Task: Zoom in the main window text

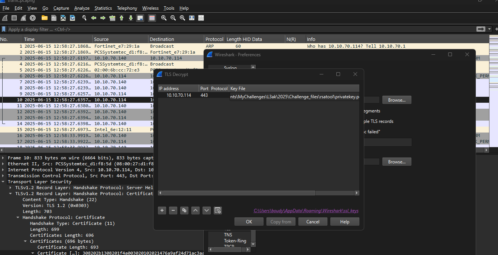Action: (x=164, y=18)
